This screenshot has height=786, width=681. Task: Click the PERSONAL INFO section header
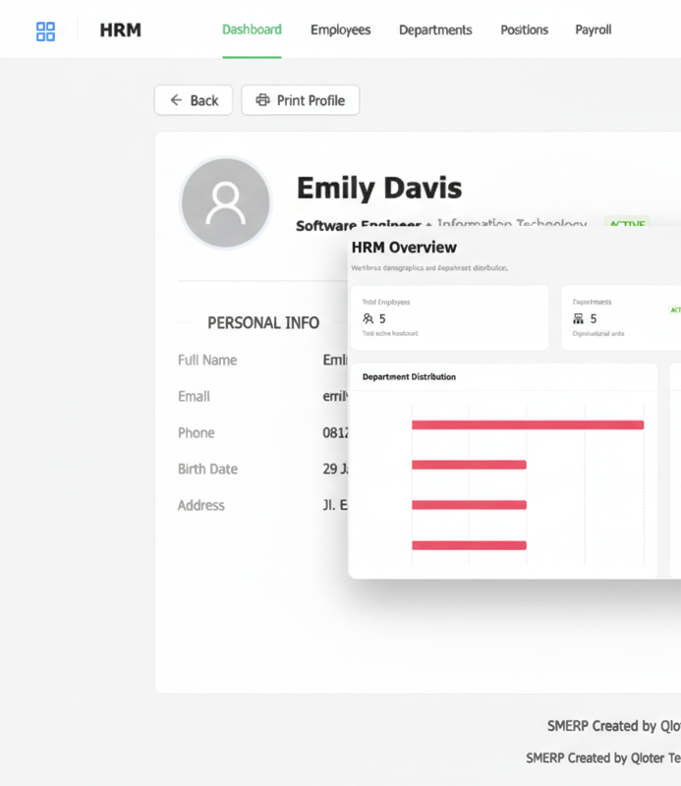(x=263, y=322)
